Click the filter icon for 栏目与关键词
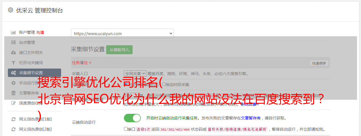The height and width of the screenshot is (136, 361). point(13,63)
